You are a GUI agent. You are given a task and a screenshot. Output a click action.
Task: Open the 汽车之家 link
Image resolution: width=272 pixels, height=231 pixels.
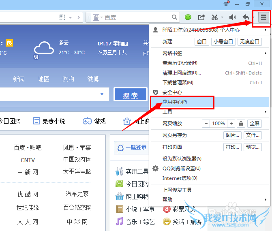coord(77,194)
